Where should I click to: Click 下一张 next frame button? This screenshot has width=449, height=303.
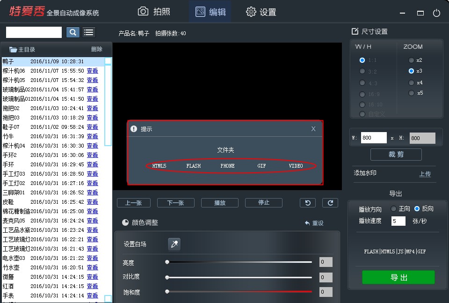(x=176, y=203)
